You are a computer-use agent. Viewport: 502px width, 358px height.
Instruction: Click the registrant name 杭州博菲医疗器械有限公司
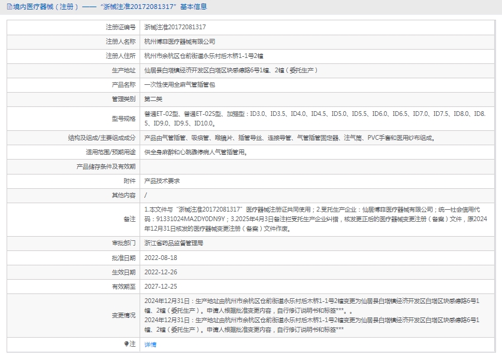pos(180,42)
